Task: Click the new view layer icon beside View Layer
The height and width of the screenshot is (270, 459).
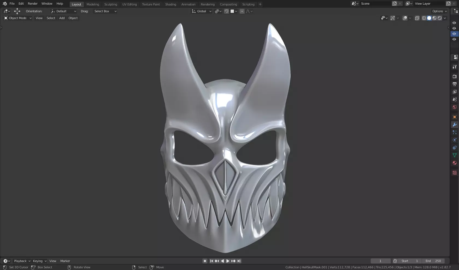Action: click(x=448, y=4)
